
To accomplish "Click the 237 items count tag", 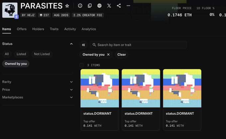I will [x=44, y=15].
